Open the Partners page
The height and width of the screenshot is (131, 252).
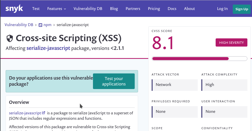[133, 9]
